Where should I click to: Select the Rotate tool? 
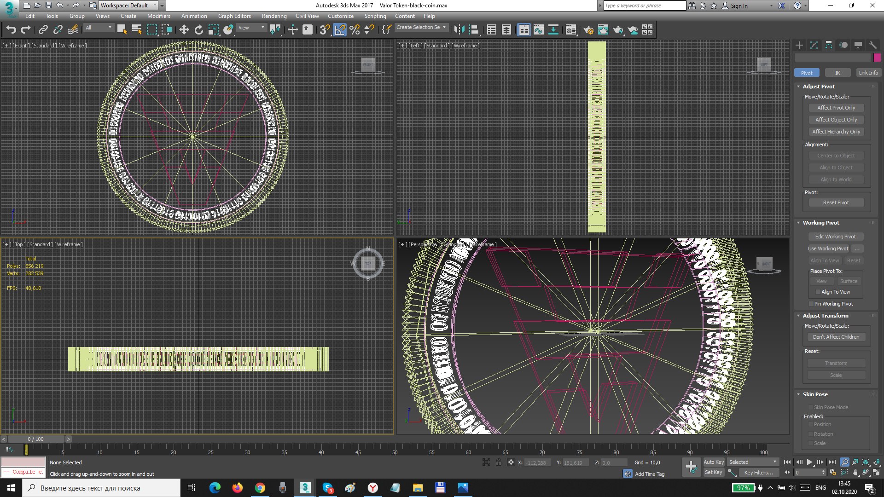coord(198,30)
